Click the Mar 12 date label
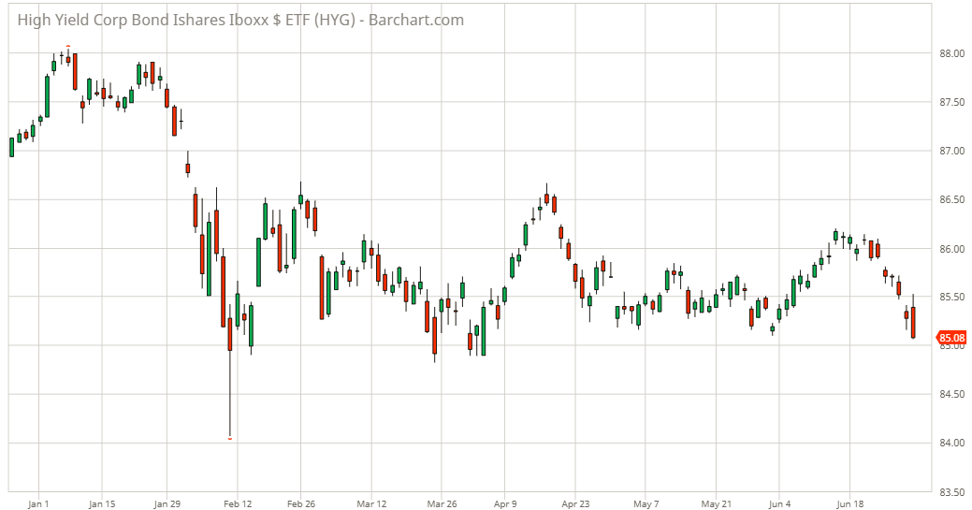 tap(372, 503)
